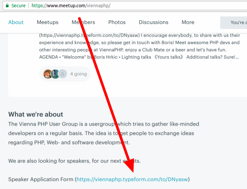Screen dimensions: 247x189
Task: Switch to the Meetups tab
Action: coord(47,22)
